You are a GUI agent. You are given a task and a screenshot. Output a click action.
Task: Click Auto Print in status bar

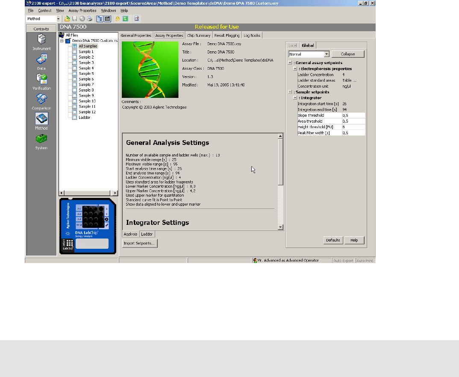pos(365,260)
